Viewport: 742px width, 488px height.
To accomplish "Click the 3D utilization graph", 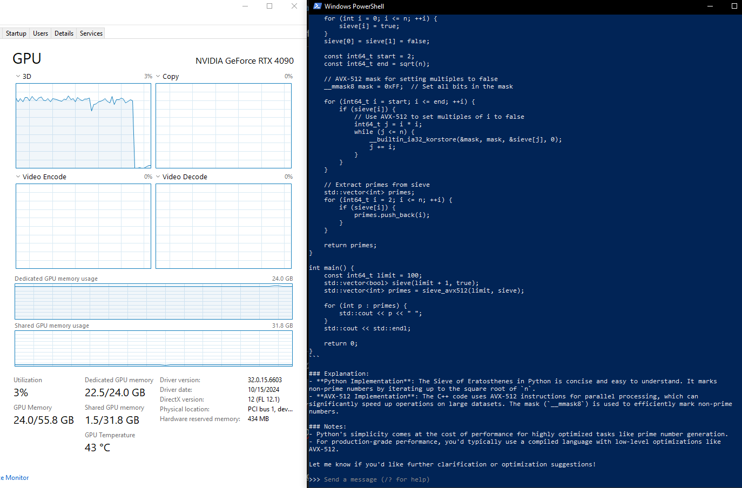I will [x=83, y=126].
